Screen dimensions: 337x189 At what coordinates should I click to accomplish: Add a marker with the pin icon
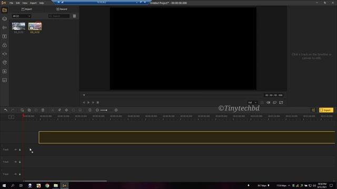[60, 110]
